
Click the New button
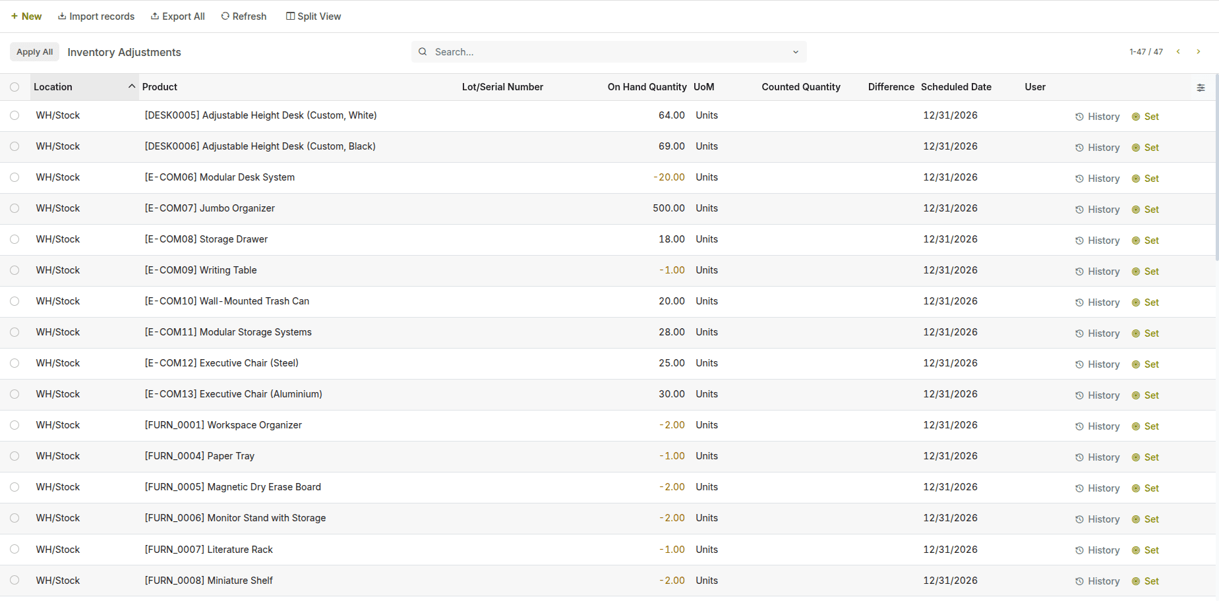26,16
